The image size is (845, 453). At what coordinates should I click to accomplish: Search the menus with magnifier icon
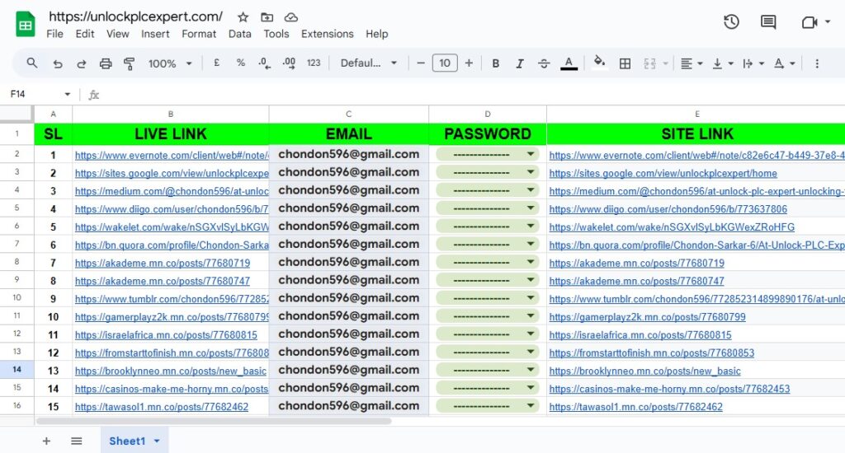(32, 63)
